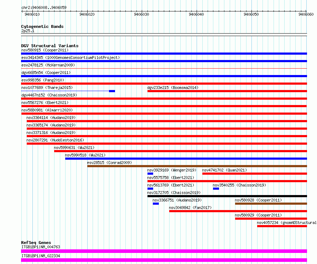The width and height of the screenshot is (317, 264).
Task: Click the short blue bar under nsv3366751
Action: pyautogui.click(x=156, y=204)
